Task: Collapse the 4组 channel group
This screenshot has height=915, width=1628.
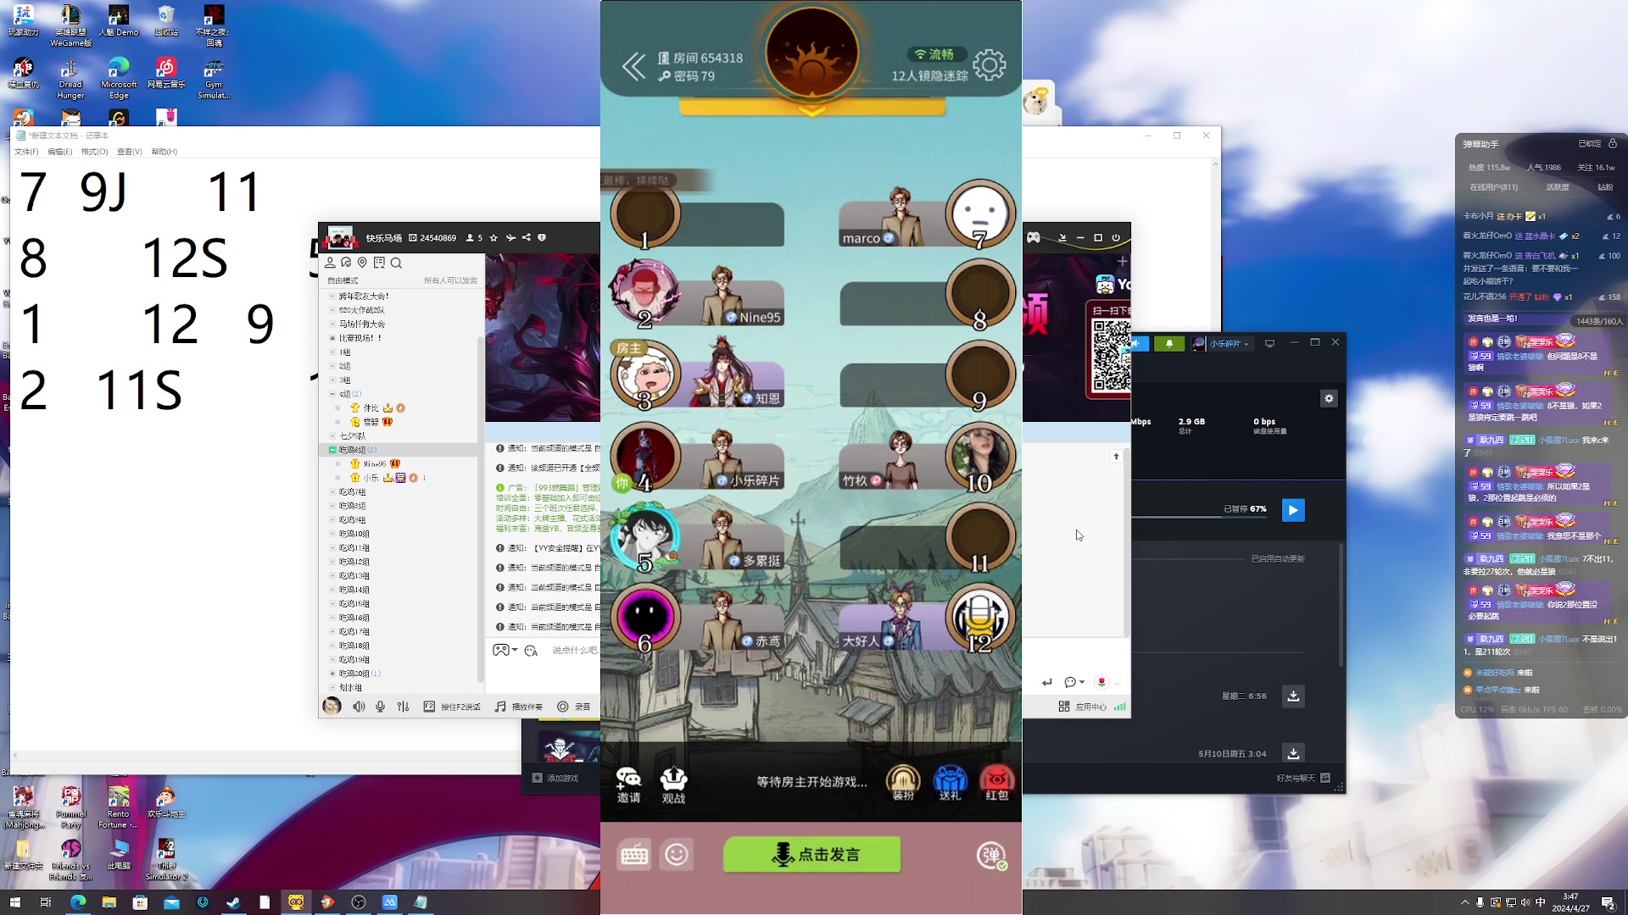Action: coord(333,394)
